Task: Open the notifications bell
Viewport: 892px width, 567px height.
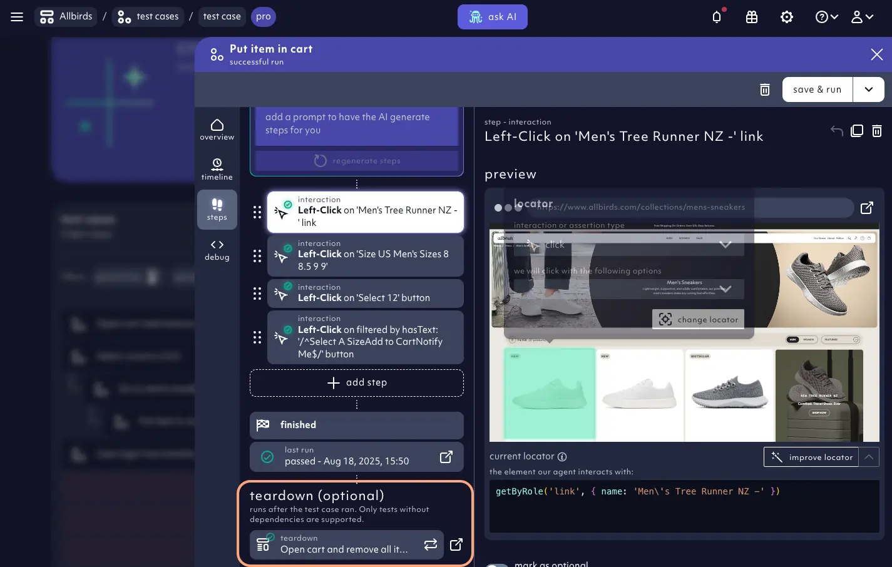Action: pyautogui.click(x=717, y=17)
